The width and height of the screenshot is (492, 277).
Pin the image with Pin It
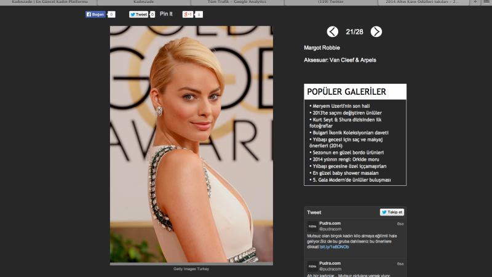point(166,14)
